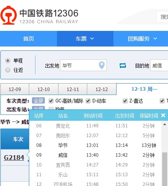
Task: Click the location pin in departure field
Action: (x=102, y=65)
